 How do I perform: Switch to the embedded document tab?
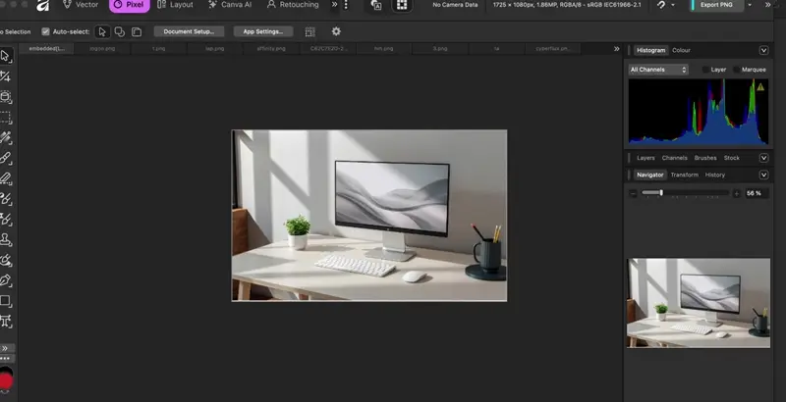pyautogui.click(x=46, y=48)
